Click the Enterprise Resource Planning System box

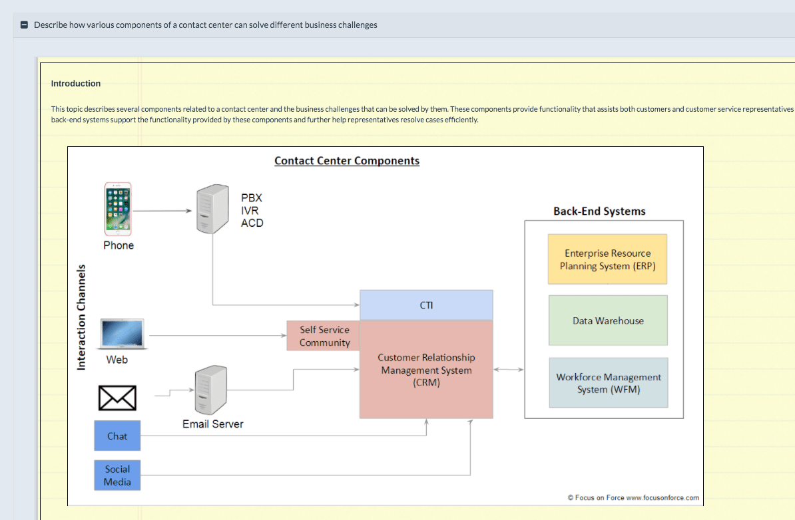[607, 259]
